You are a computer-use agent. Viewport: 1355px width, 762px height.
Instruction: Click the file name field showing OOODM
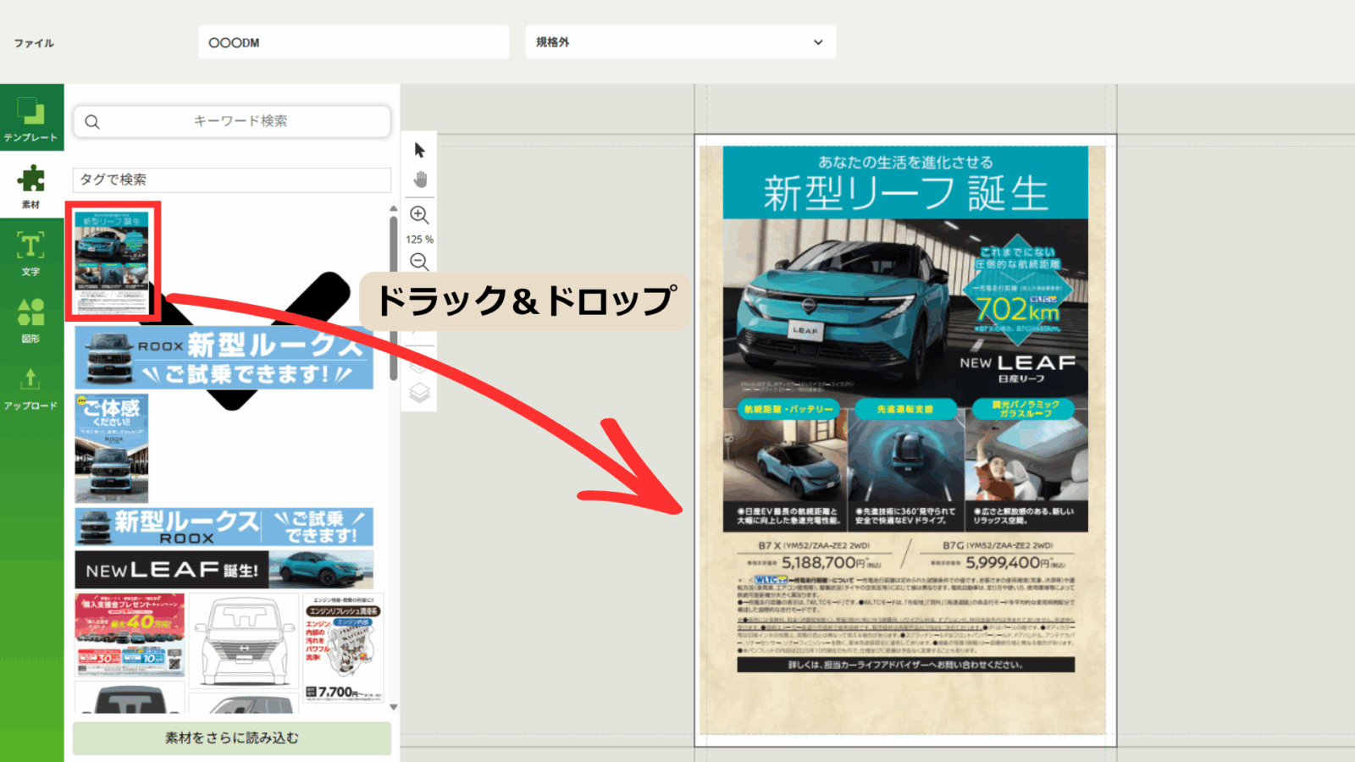353,42
